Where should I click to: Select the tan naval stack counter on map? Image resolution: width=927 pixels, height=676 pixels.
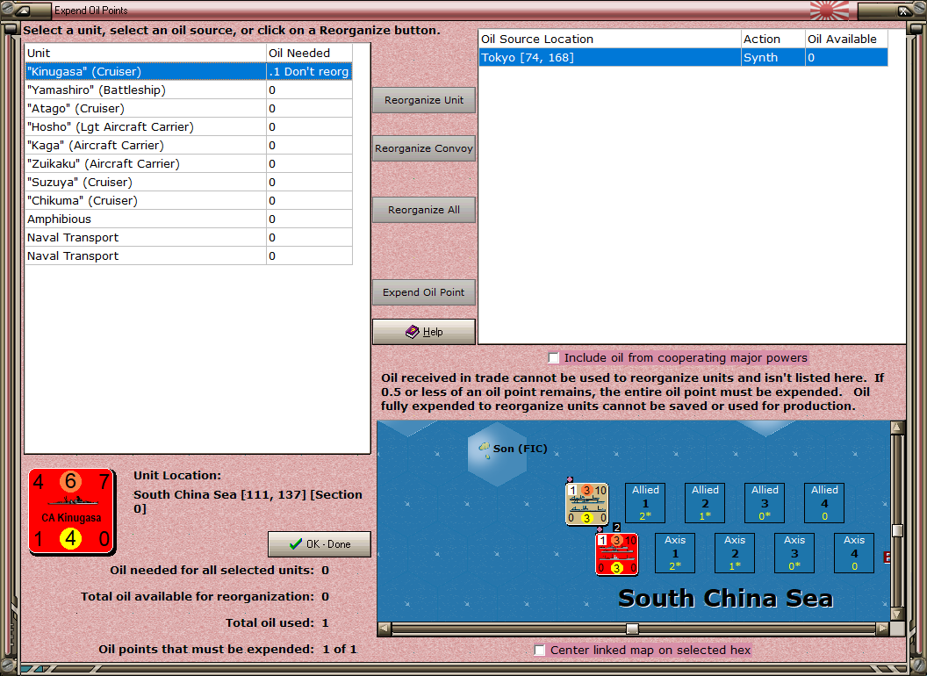tap(587, 504)
